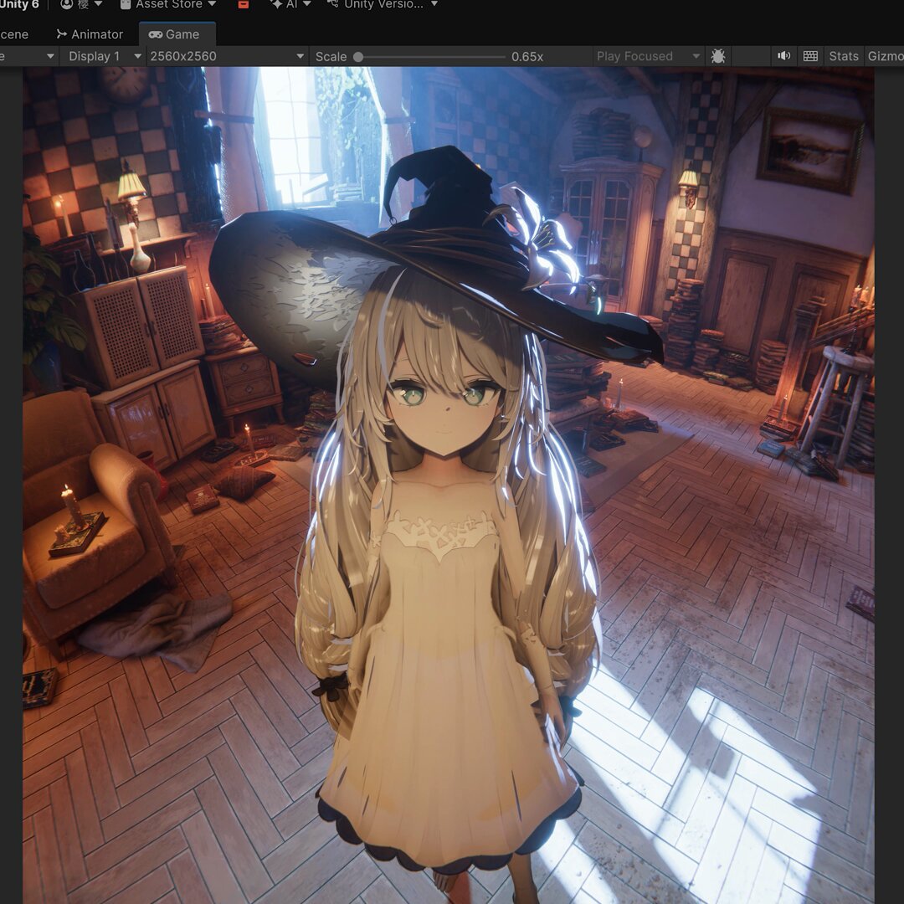Click the 0.65x scale value
This screenshot has height=904, width=904.
(x=527, y=57)
